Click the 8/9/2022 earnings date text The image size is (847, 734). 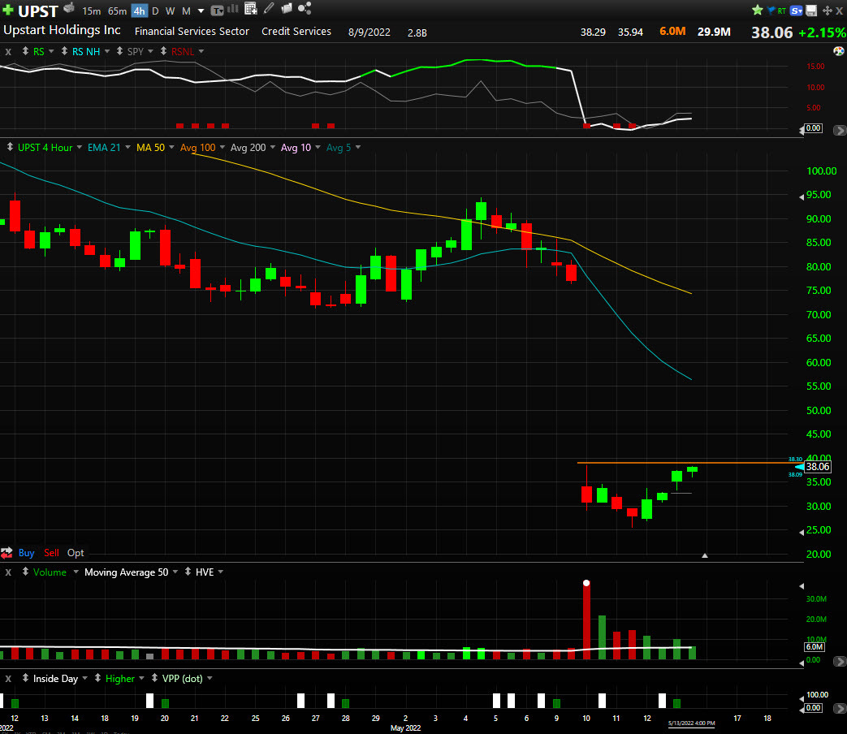tap(369, 32)
